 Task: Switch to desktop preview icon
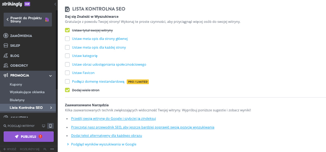point(44,126)
